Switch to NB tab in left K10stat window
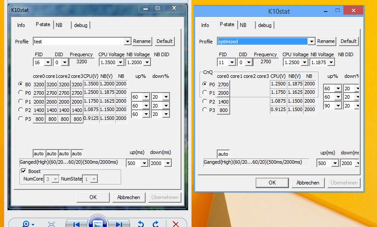This screenshot has height=227, width=377. pos(59,25)
